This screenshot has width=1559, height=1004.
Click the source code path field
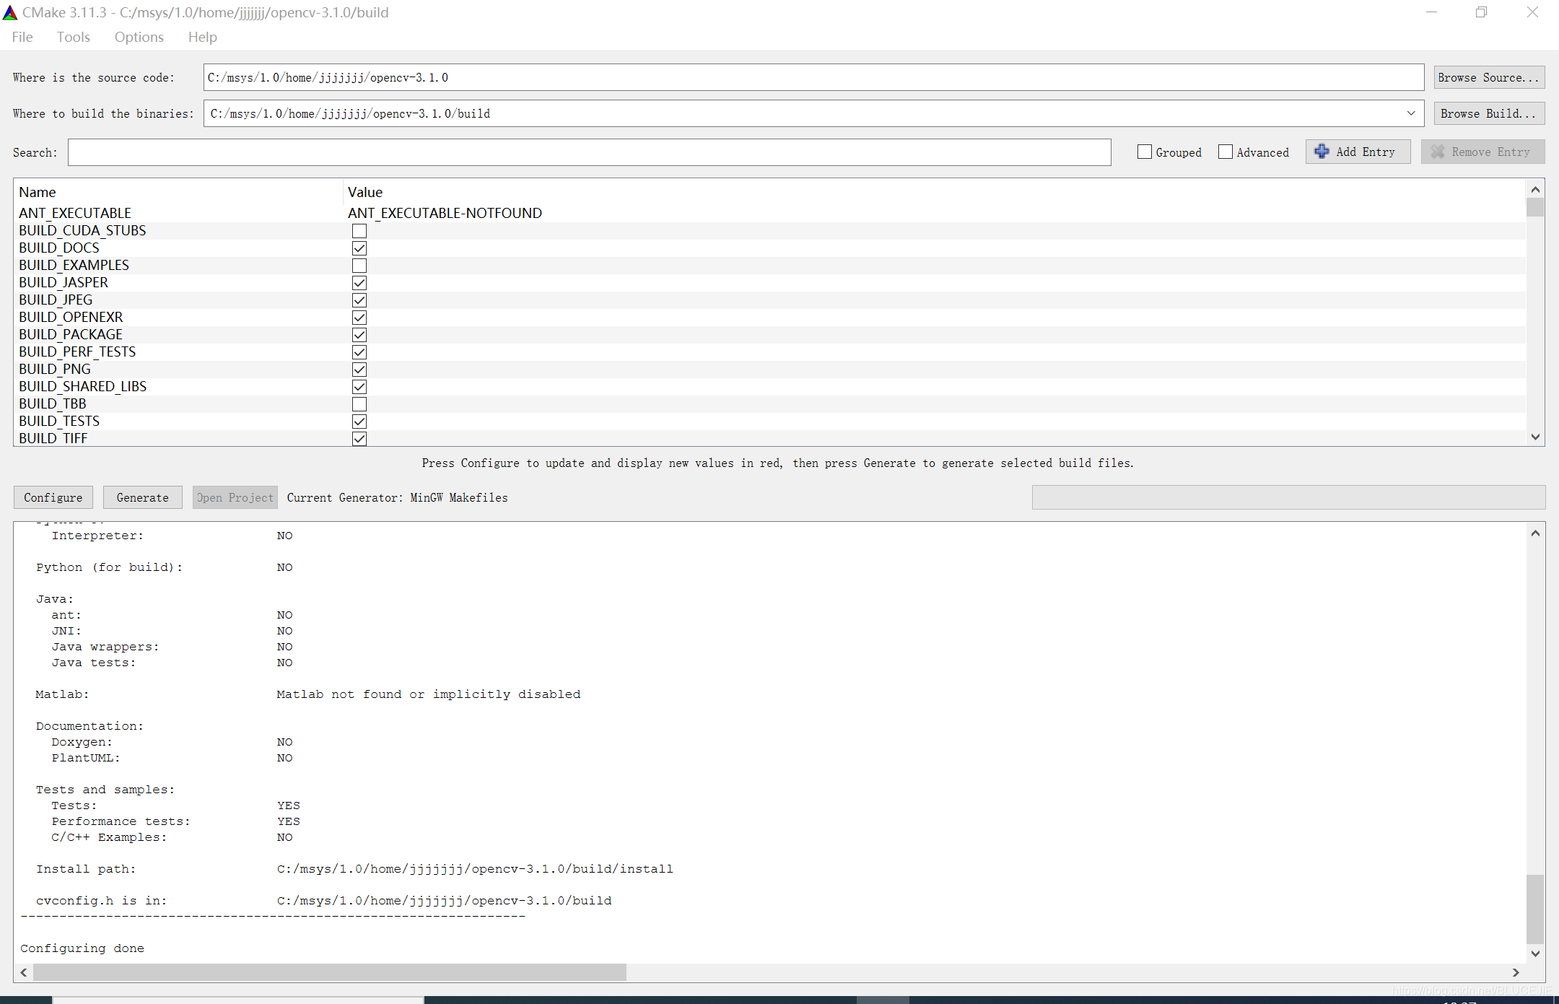point(813,77)
